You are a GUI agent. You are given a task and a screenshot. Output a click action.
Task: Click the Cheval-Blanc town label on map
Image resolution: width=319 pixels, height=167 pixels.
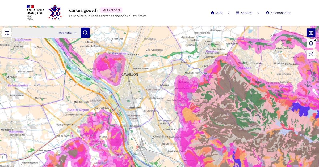(161, 137)
